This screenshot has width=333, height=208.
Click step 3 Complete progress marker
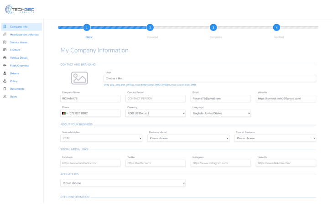[213, 27]
